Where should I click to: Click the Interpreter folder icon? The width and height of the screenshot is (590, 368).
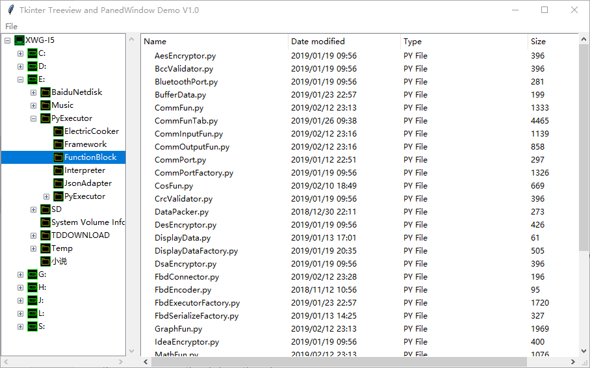tap(58, 170)
